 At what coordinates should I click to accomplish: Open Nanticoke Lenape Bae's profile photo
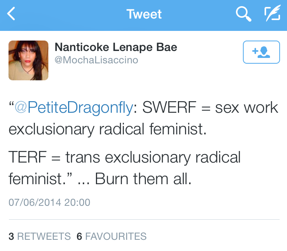[x=29, y=60]
